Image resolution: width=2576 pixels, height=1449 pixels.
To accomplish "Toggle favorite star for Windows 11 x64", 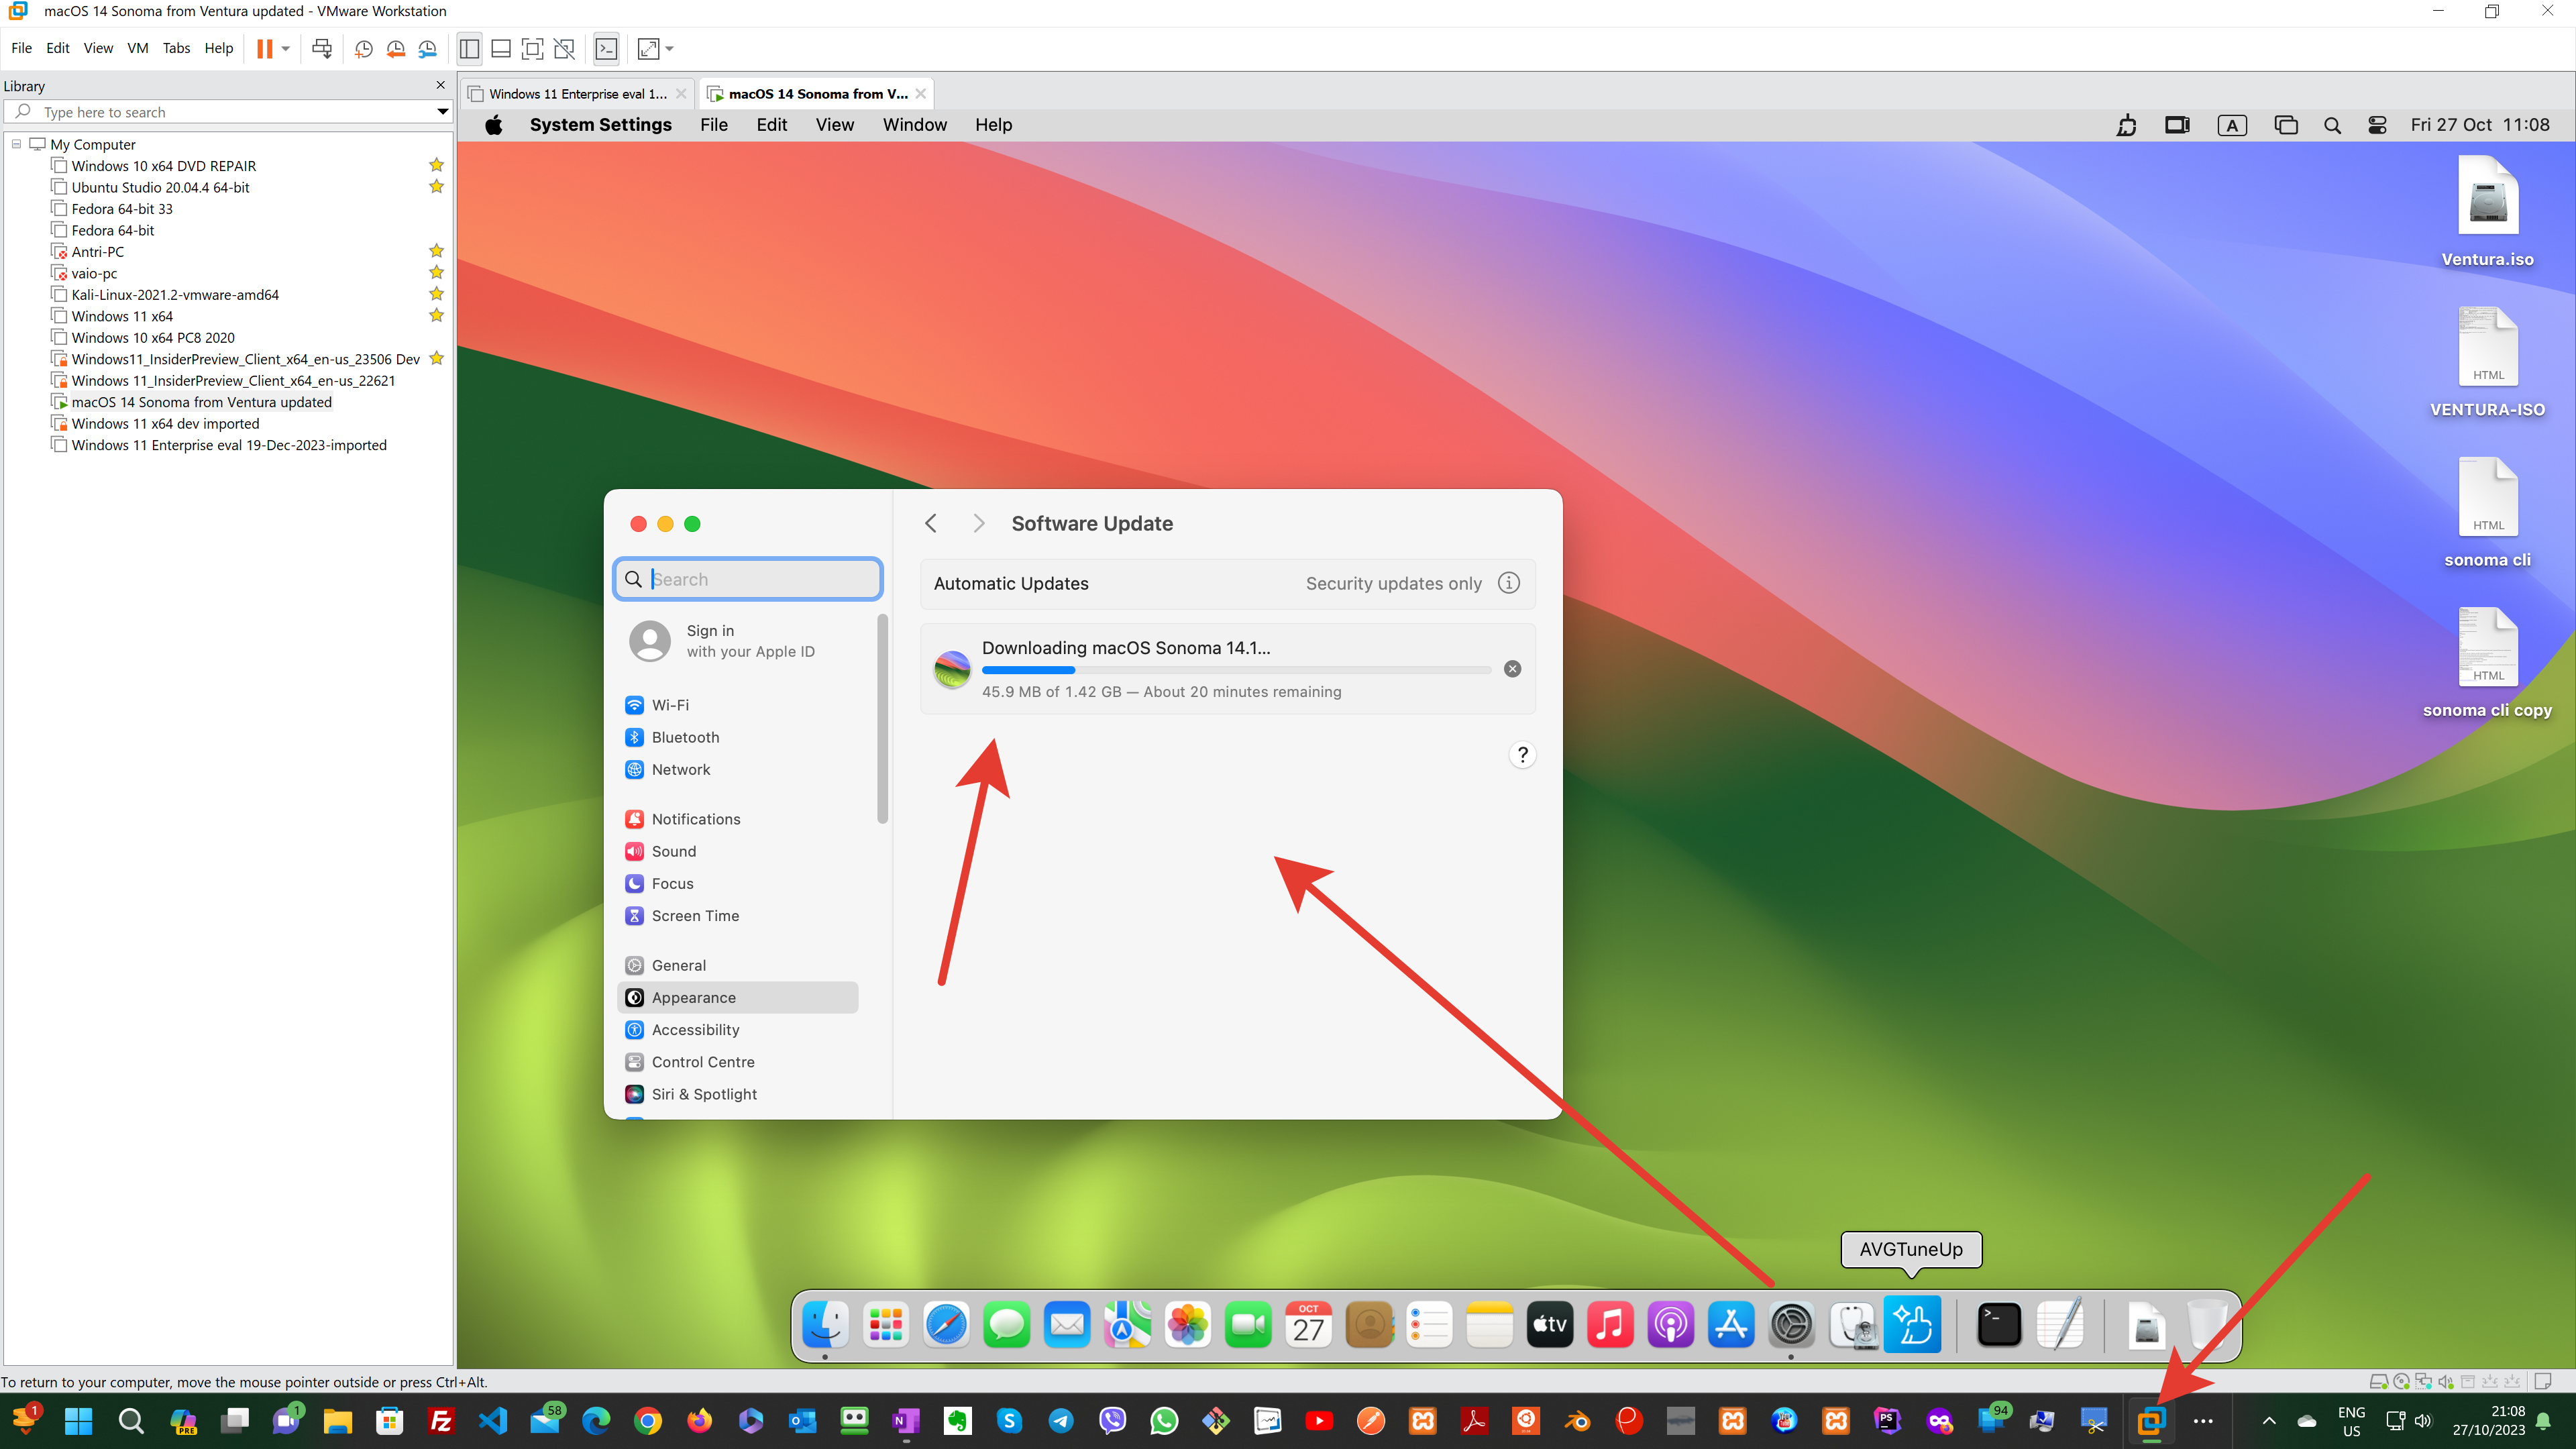I will (436, 316).
